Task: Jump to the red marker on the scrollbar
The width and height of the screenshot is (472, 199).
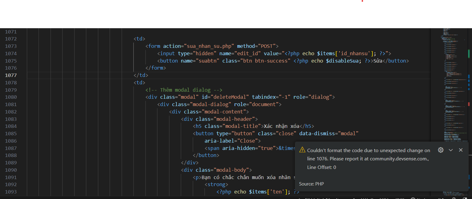Action: pyautogui.click(x=469, y=104)
